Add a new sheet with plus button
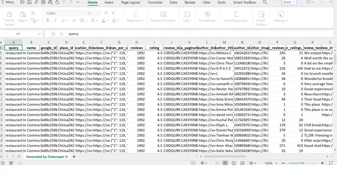 point(74,157)
